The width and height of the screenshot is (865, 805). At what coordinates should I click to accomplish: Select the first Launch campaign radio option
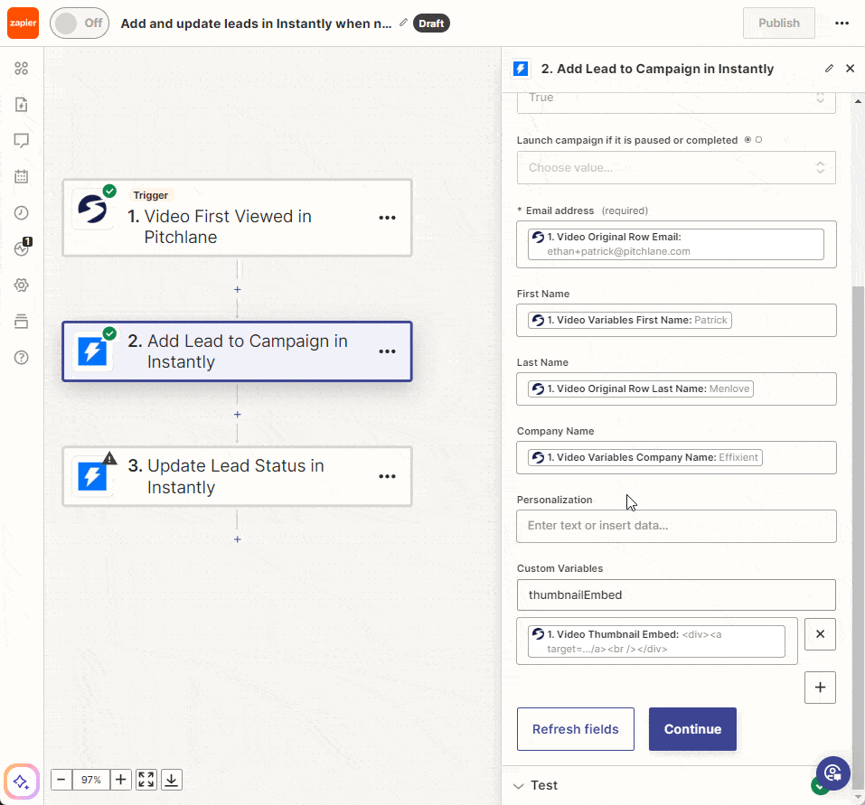point(748,139)
